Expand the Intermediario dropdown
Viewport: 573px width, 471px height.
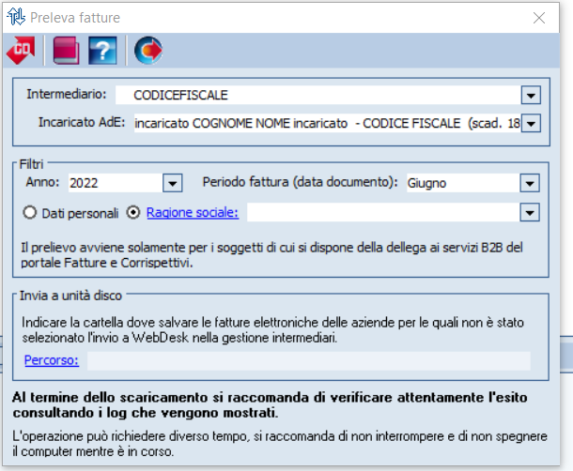point(531,96)
